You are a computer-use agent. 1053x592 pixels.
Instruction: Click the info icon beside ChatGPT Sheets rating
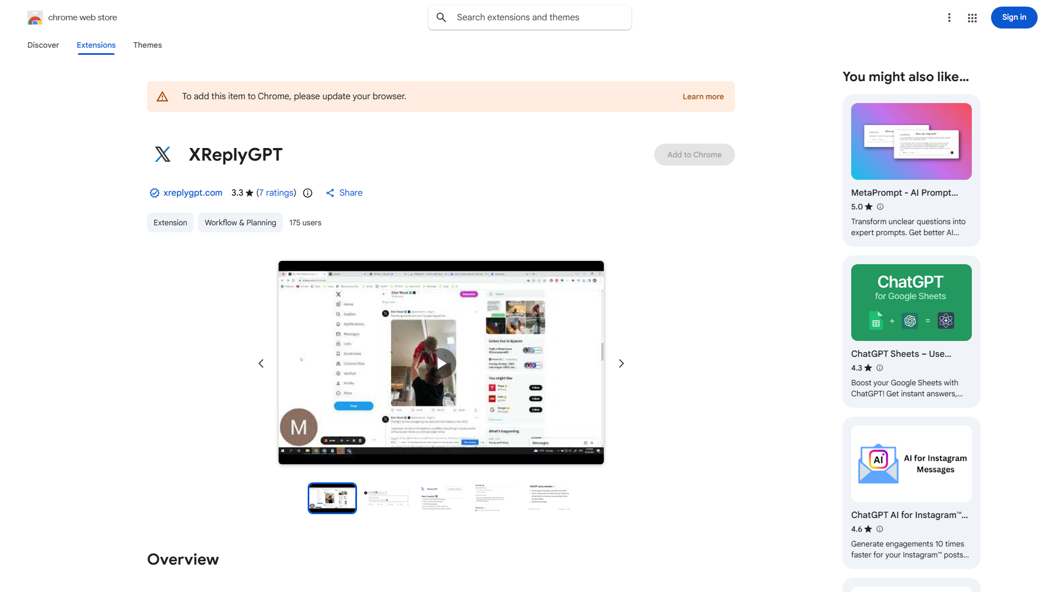point(880,368)
